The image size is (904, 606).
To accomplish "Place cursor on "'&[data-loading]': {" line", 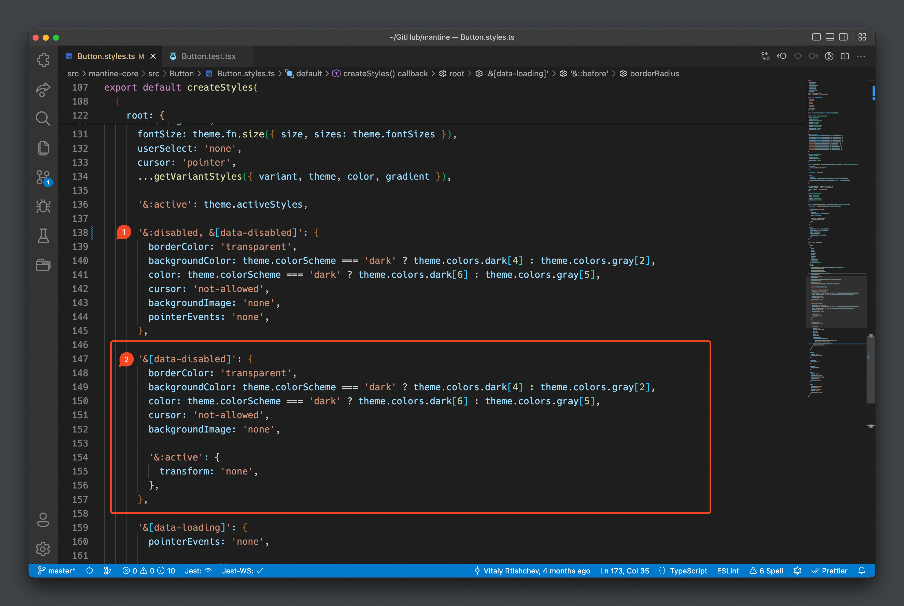I will (x=193, y=528).
